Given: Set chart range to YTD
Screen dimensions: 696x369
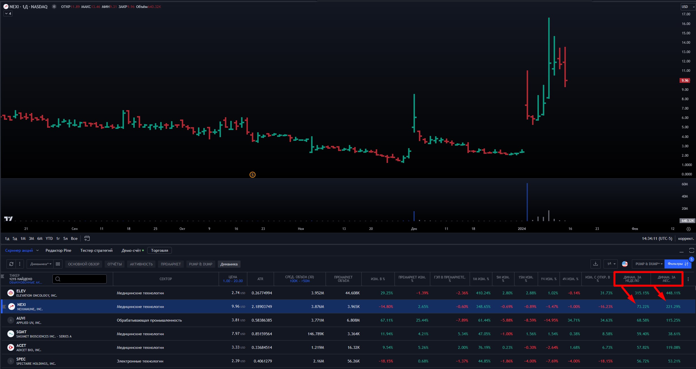Looking at the screenshot, I should (x=49, y=239).
